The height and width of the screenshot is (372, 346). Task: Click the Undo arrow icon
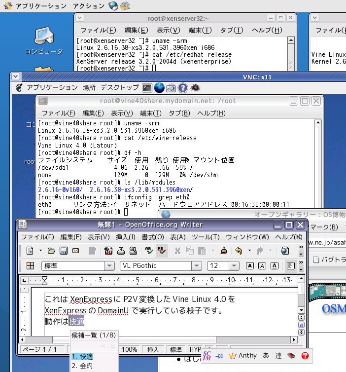239,251
